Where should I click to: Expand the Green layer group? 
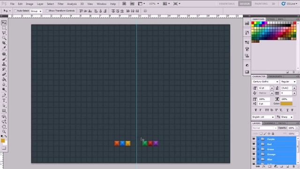click(x=258, y=149)
